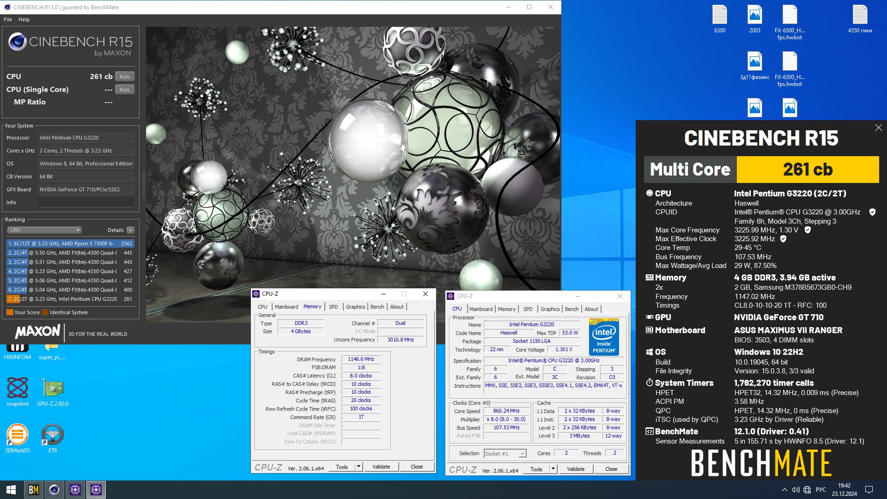Open HWiNFO64 desktop shortcut
The width and height of the screenshot is (887, 499).
(17, 351)
